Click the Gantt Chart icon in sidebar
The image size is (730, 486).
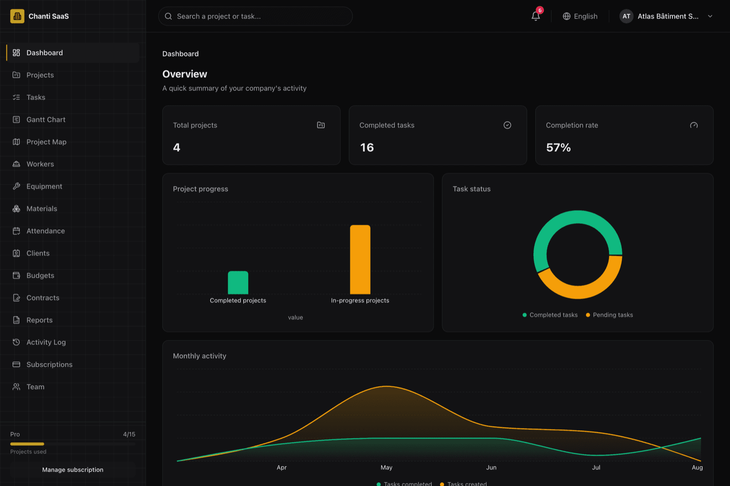click(16, 120)
